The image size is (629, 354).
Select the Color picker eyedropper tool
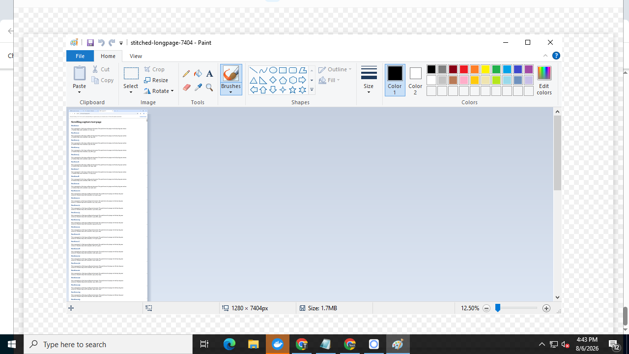[x=198, y=88]
